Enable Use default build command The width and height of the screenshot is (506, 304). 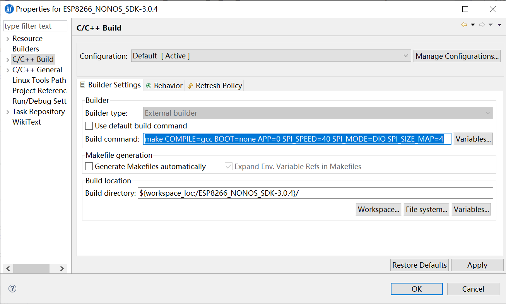pos(89,125)
